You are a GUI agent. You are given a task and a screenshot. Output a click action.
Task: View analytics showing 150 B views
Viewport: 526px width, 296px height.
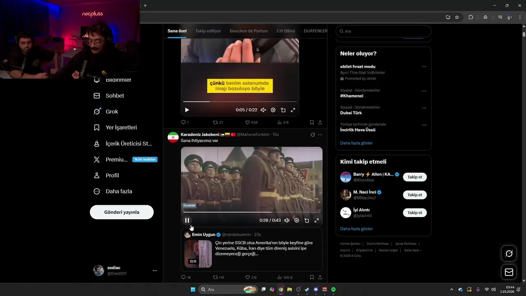285,277
